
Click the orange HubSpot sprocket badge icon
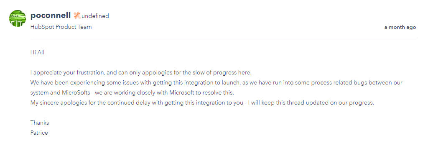tap(77, 15)
